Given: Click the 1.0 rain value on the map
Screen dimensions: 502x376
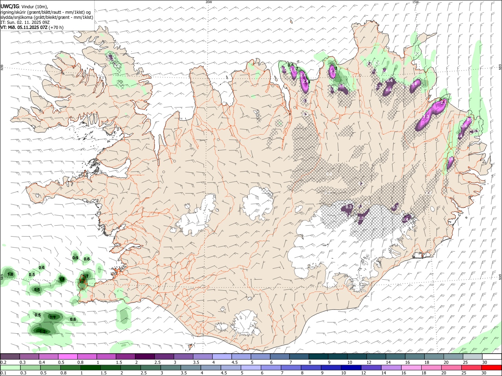Looking at the screenshot, I should pyautogui.click(x=10, y=274).
